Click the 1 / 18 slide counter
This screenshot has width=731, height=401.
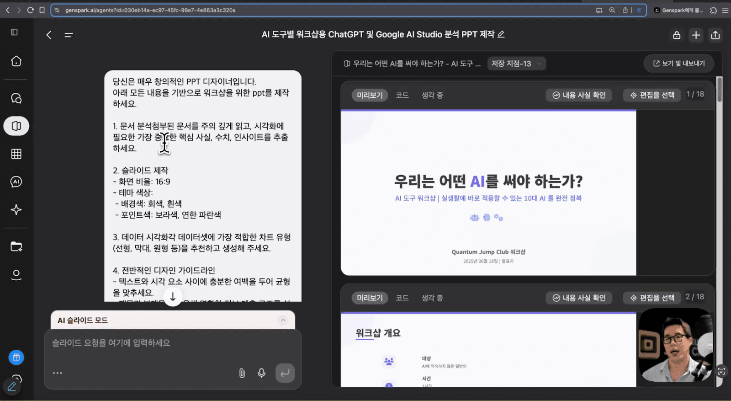[x=695, y=94]
